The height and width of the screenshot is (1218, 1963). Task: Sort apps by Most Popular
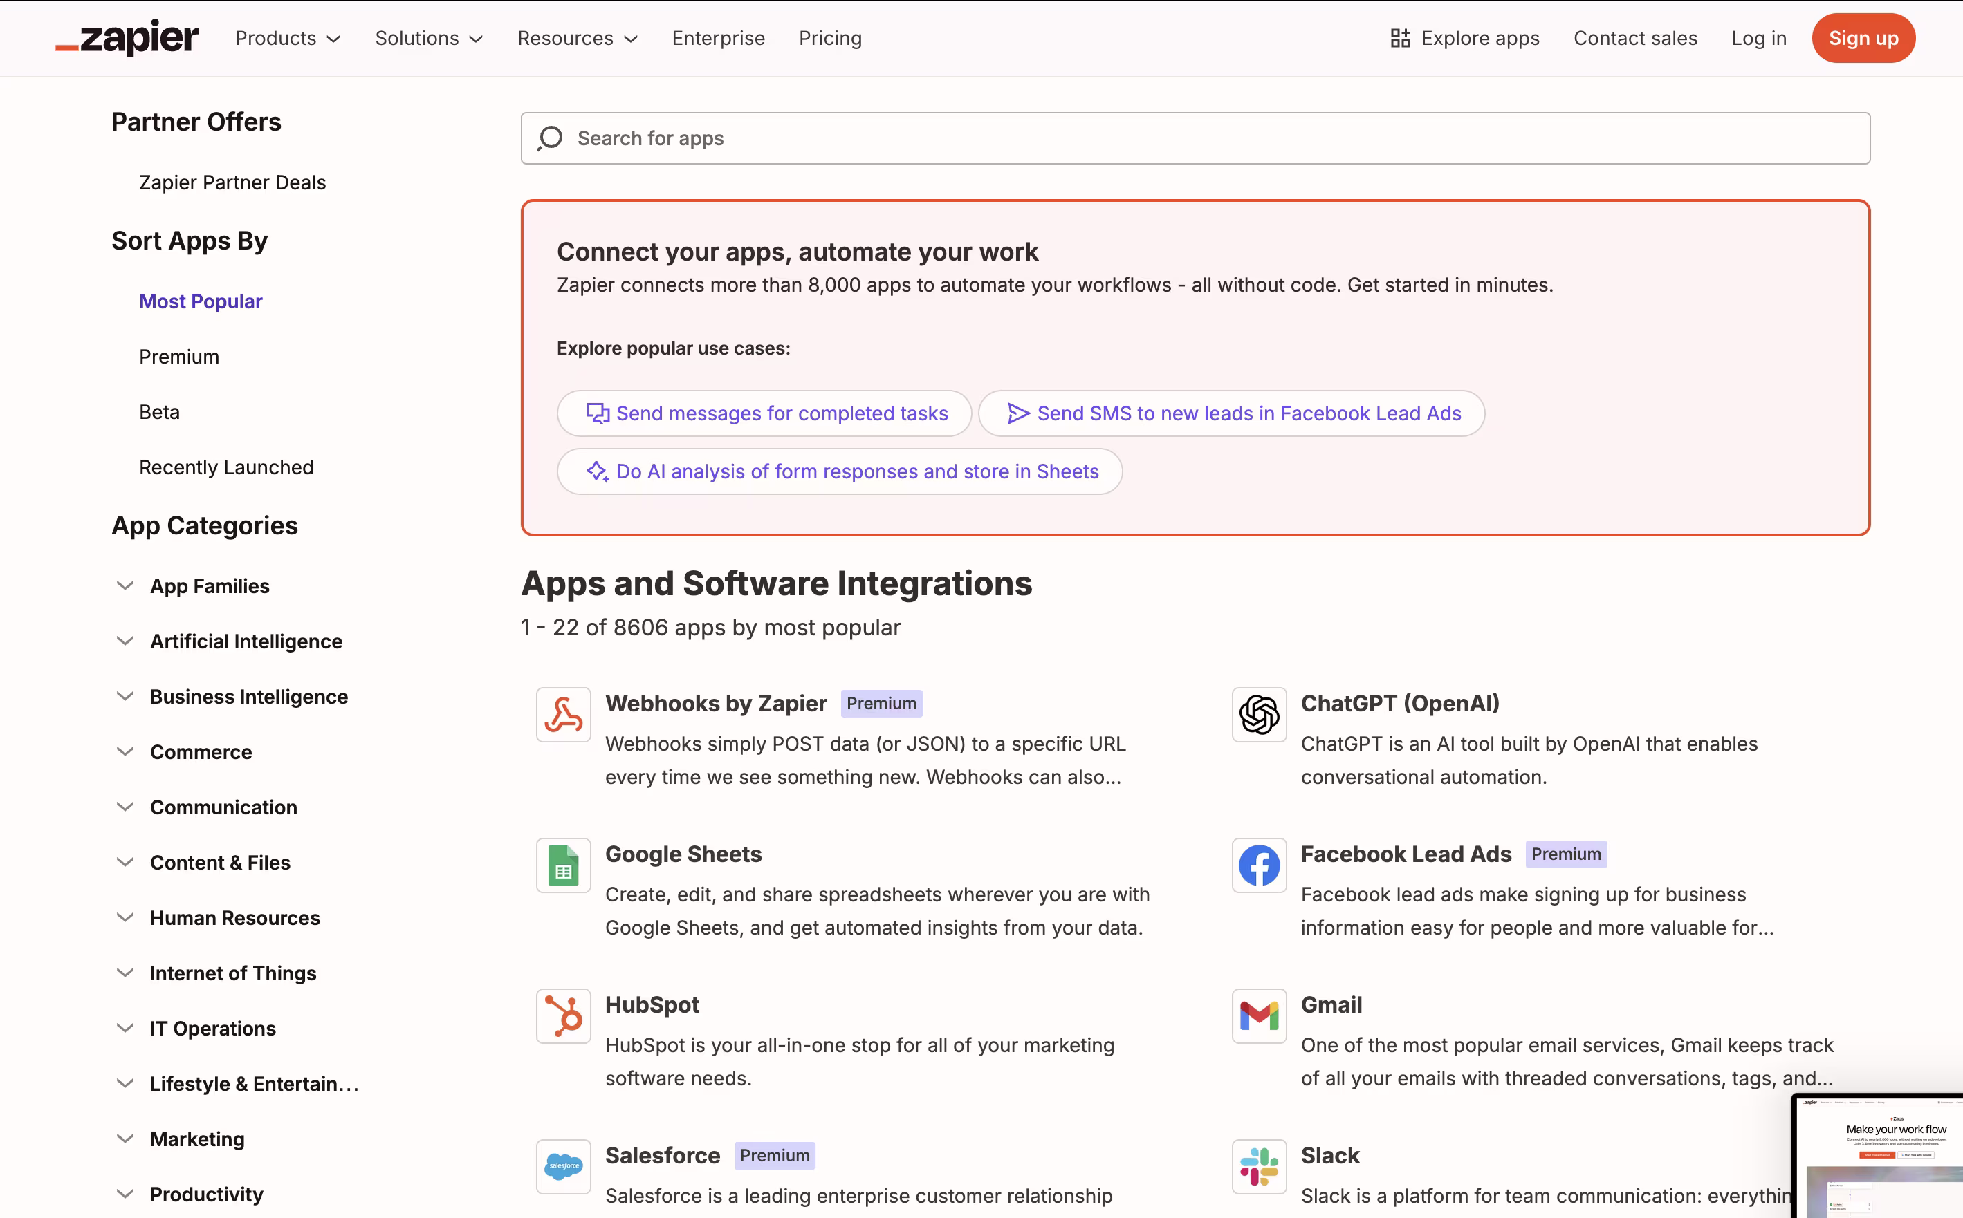coord(201,301)
